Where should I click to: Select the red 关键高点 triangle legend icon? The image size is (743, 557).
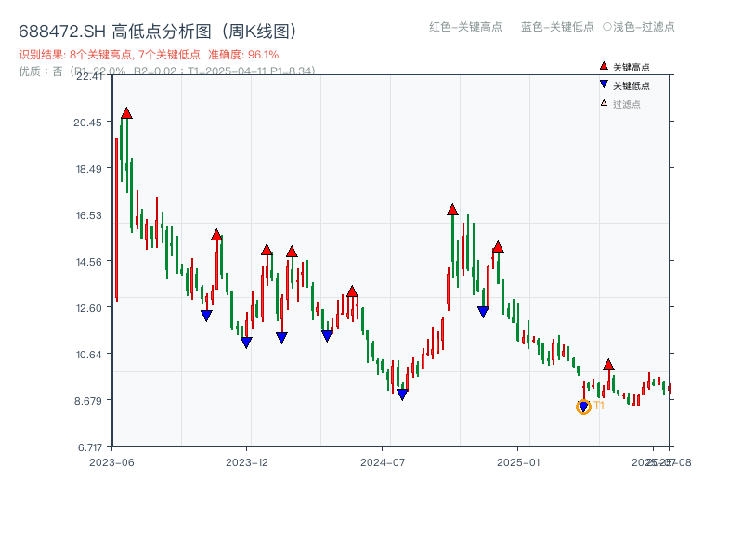602,66
